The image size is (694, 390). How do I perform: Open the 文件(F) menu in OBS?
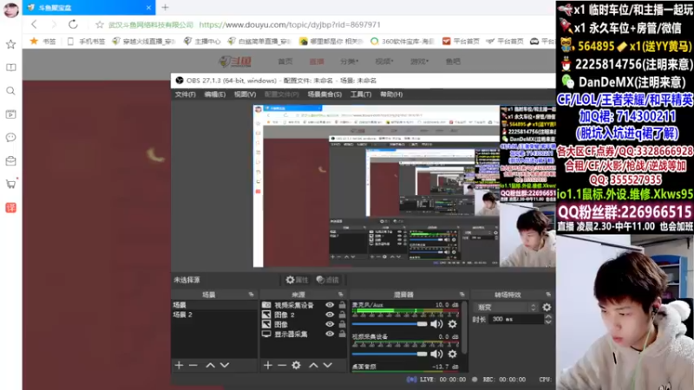[185, 94]
